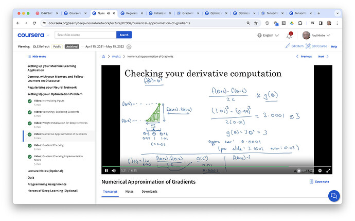Open the Help link
This screenshot has width=355, height=221.
click(334, 46)
